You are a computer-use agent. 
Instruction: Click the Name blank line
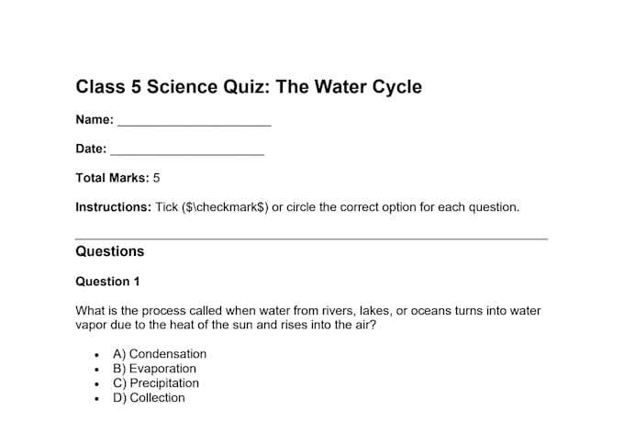click(195, 125)
